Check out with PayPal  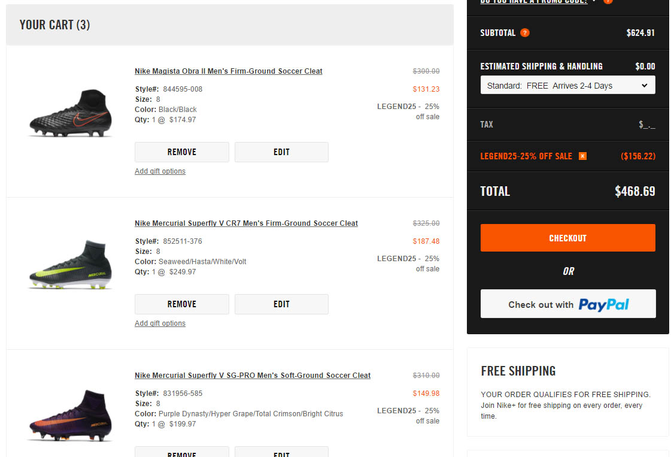tap(567, 304)
